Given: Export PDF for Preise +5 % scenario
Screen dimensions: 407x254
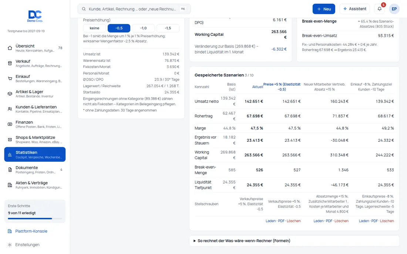Looking at the screenshot, I should pyautogui.click(x=281, y=221).
